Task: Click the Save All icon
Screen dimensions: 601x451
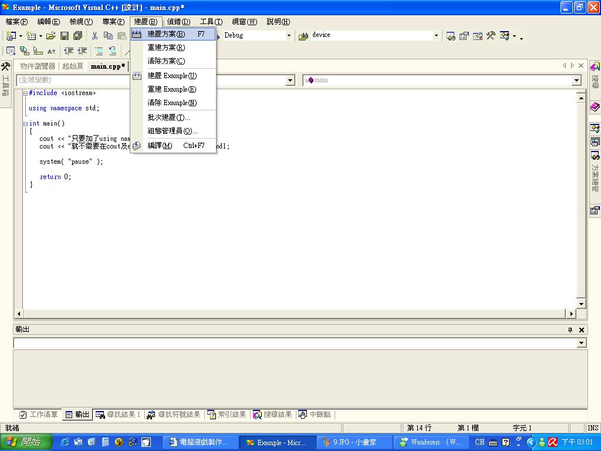Action: 77,36
